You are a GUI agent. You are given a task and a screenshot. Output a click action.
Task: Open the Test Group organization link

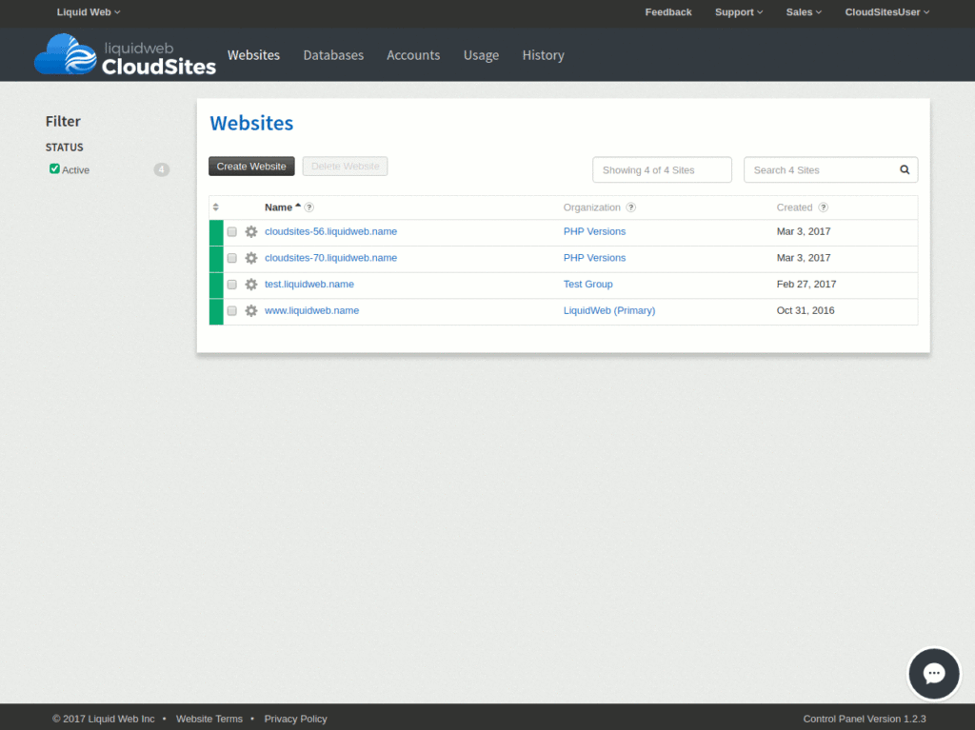(588, 285)
